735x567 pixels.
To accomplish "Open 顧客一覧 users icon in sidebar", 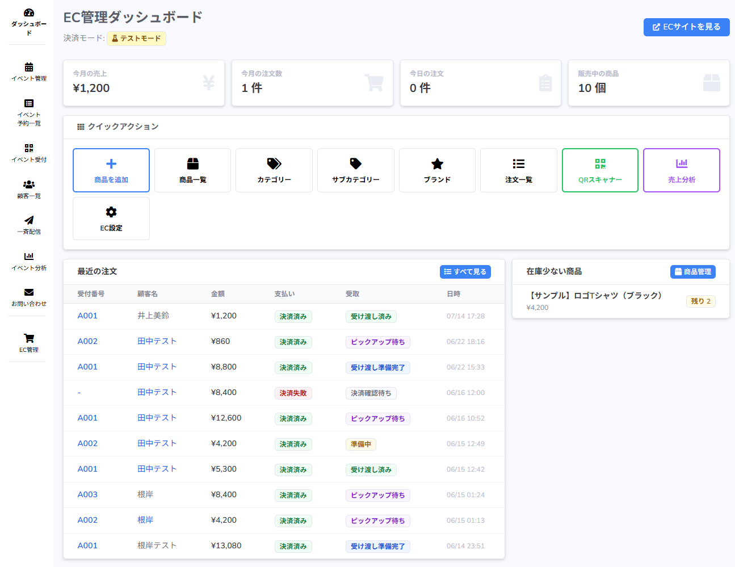I will click(x=29, y=184).
